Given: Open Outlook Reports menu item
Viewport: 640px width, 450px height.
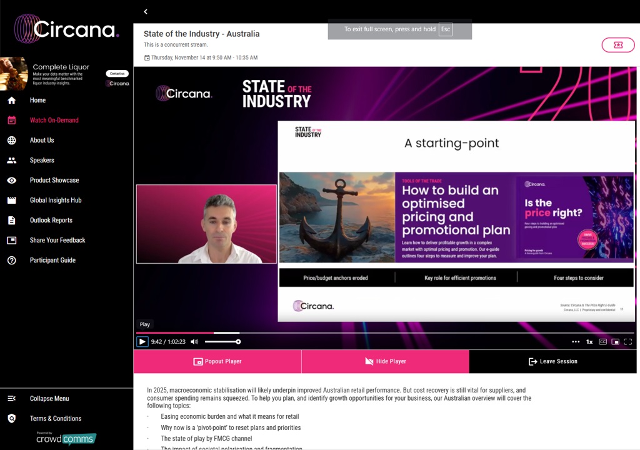Looking at the screenshot, I should (x=51, y=220).
